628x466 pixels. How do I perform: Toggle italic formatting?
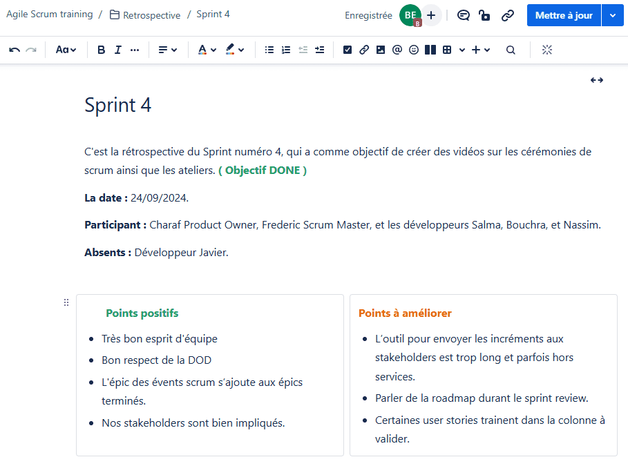pos(117,50)
